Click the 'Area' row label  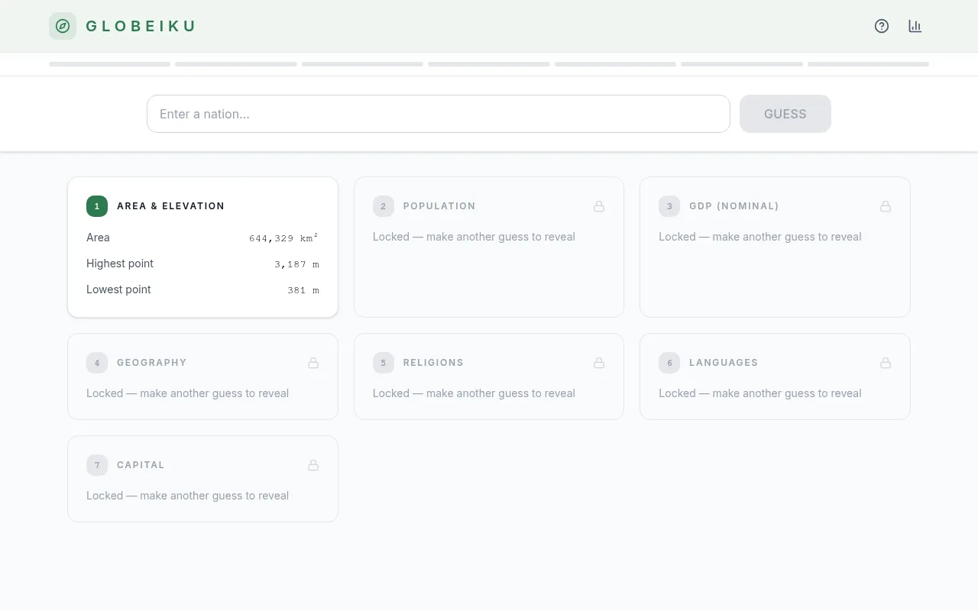(98, 238)
